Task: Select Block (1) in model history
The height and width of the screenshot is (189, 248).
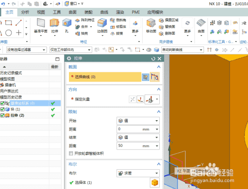Action: (x=15, y=109)
